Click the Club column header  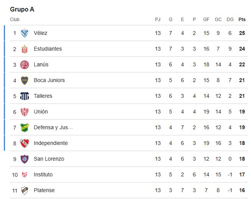click(x=15, y=20)
